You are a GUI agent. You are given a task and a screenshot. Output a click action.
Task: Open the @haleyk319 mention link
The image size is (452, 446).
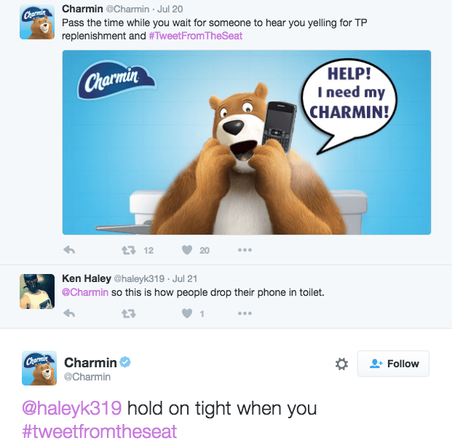(72, 409)
